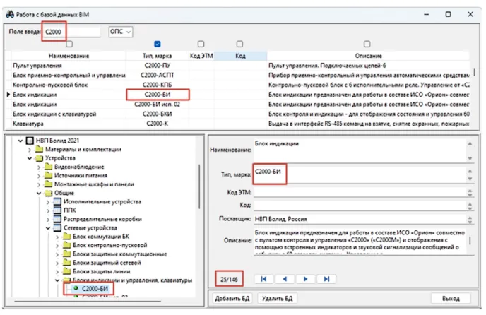Sort by the Наименование column header

[x=69, y=55]
